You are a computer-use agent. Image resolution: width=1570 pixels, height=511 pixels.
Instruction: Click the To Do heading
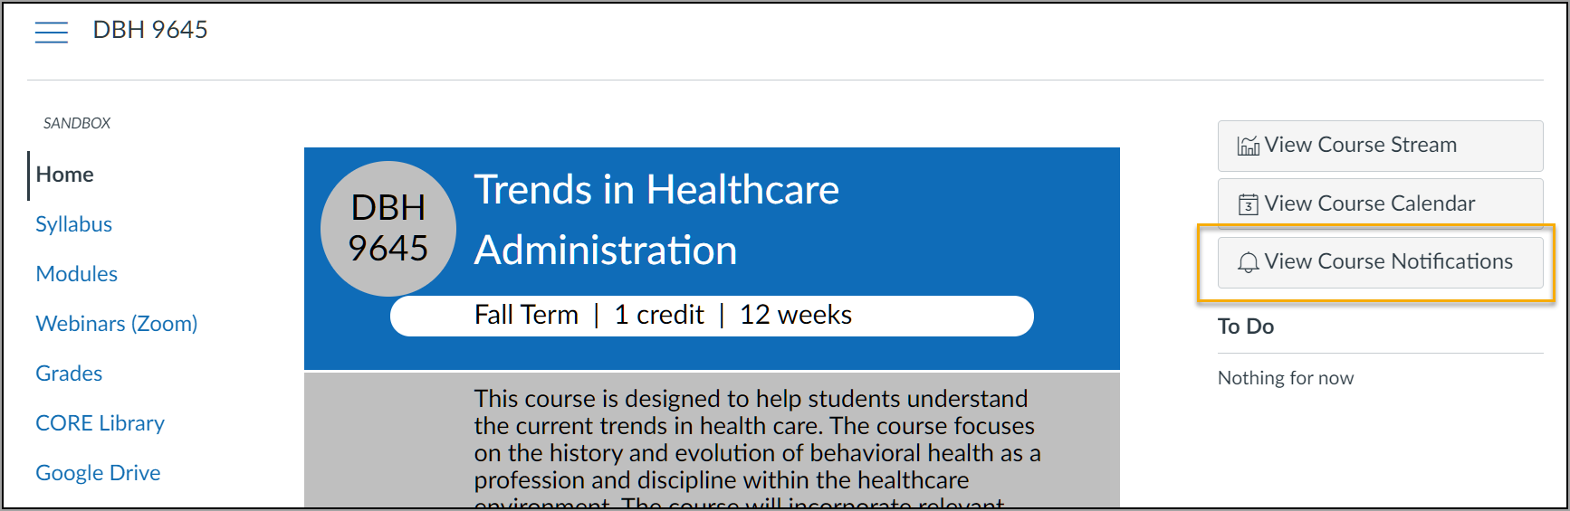(x=1246, y=326)
